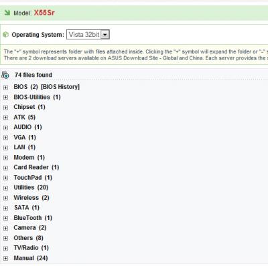Expand the Utilities folder
Viewport: 268px width, 266px height.
point(5,188)
